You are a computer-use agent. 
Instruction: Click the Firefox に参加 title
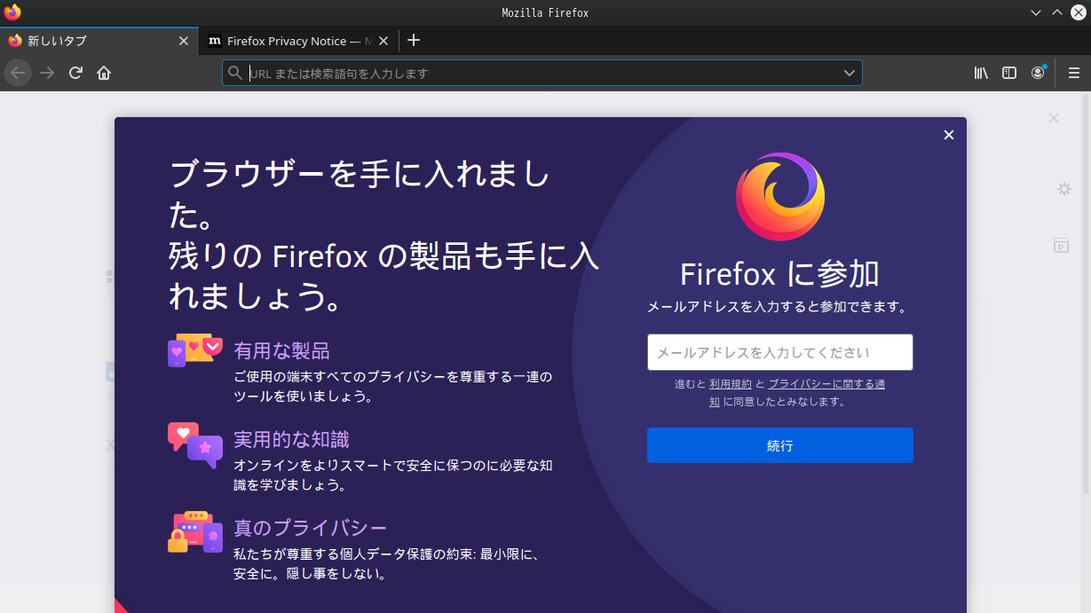click(x=780, y=274)
